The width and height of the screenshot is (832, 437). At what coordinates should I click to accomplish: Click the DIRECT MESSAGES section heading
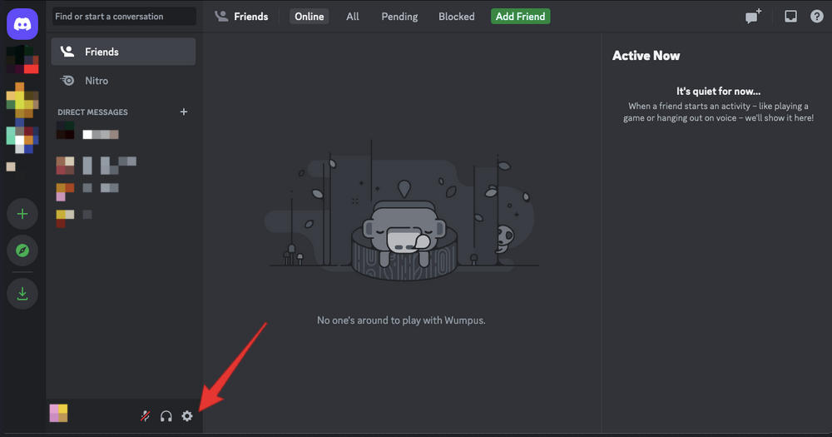92,112
